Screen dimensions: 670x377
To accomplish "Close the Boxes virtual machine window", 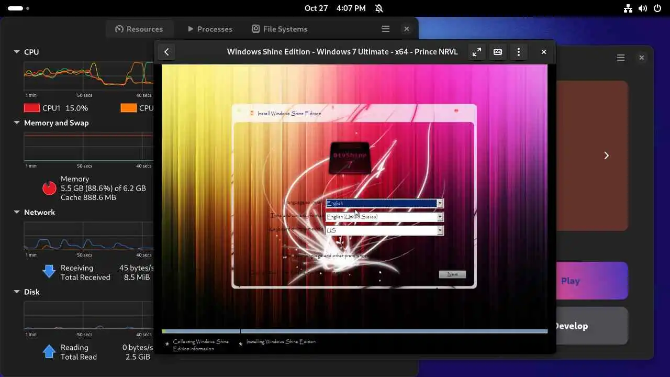I will click(543, 52).
